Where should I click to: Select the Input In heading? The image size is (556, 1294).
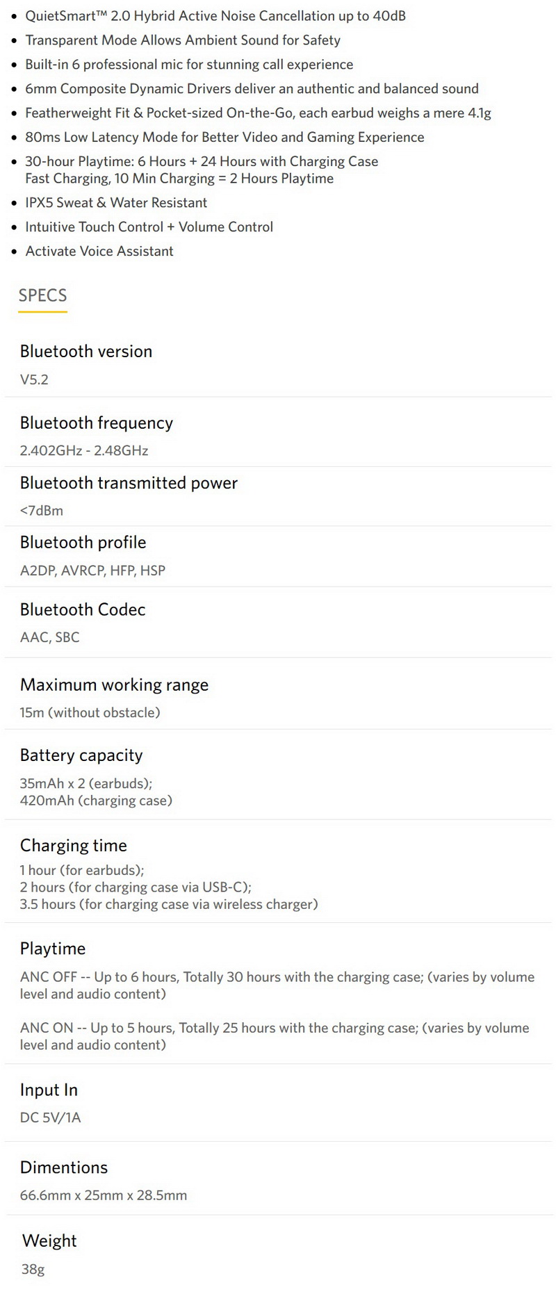pos(49,1090)
